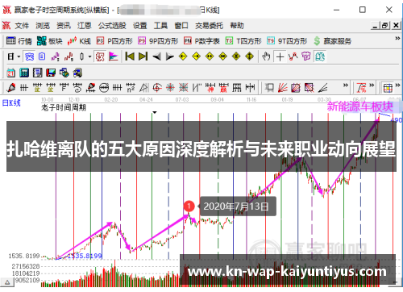Click the red fan lines tool icon

pyautogui.click(x=282, y=88)
